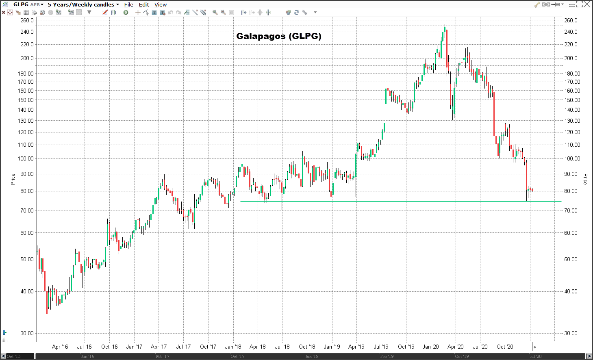
Task: Click the red X button at toolbar start
Action: [x=4, y=13]
